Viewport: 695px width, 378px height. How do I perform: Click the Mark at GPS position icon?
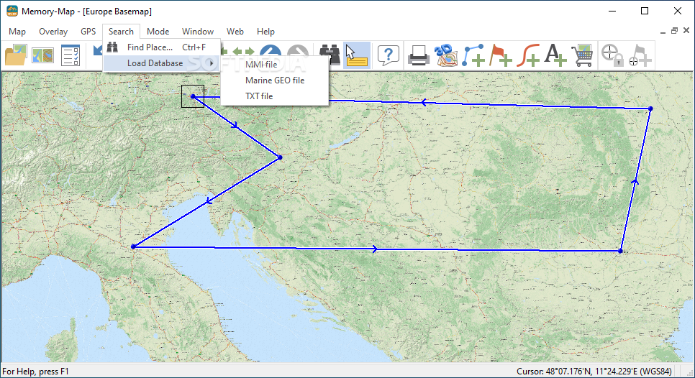point(640,55)
